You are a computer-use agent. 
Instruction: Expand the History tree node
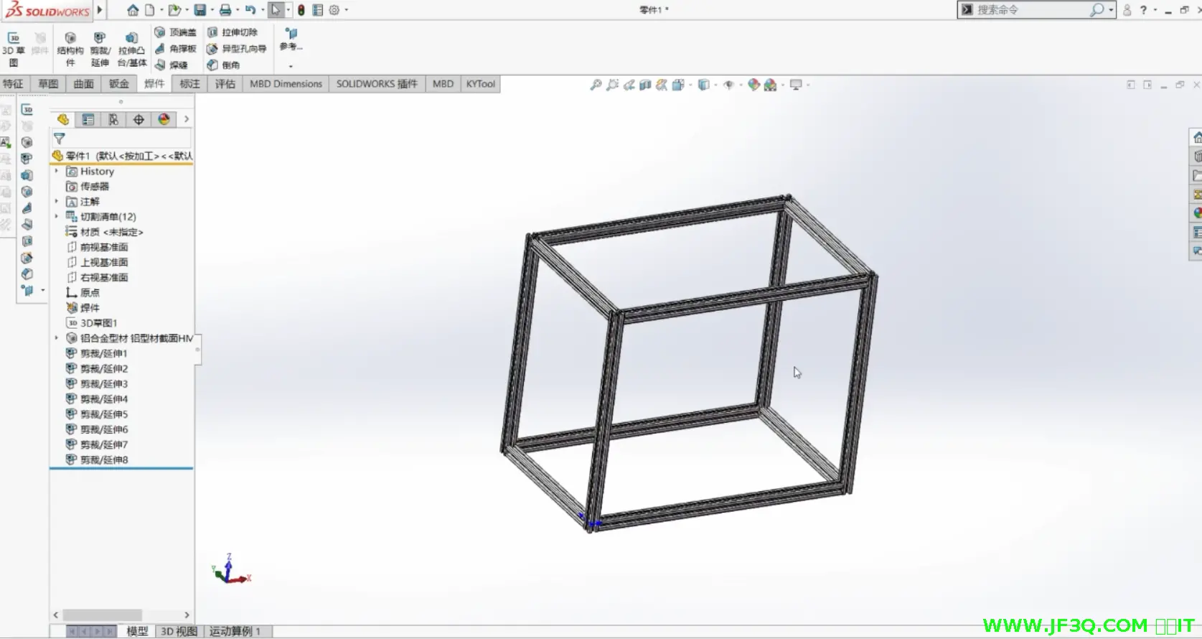[x=57, y=172]
